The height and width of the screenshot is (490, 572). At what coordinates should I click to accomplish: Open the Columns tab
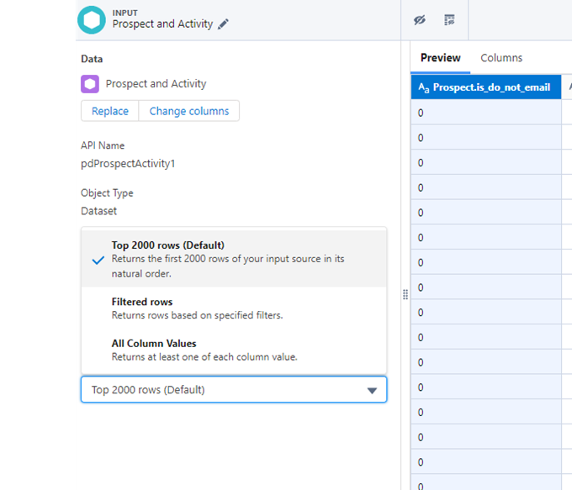click(x=501, y=58)
